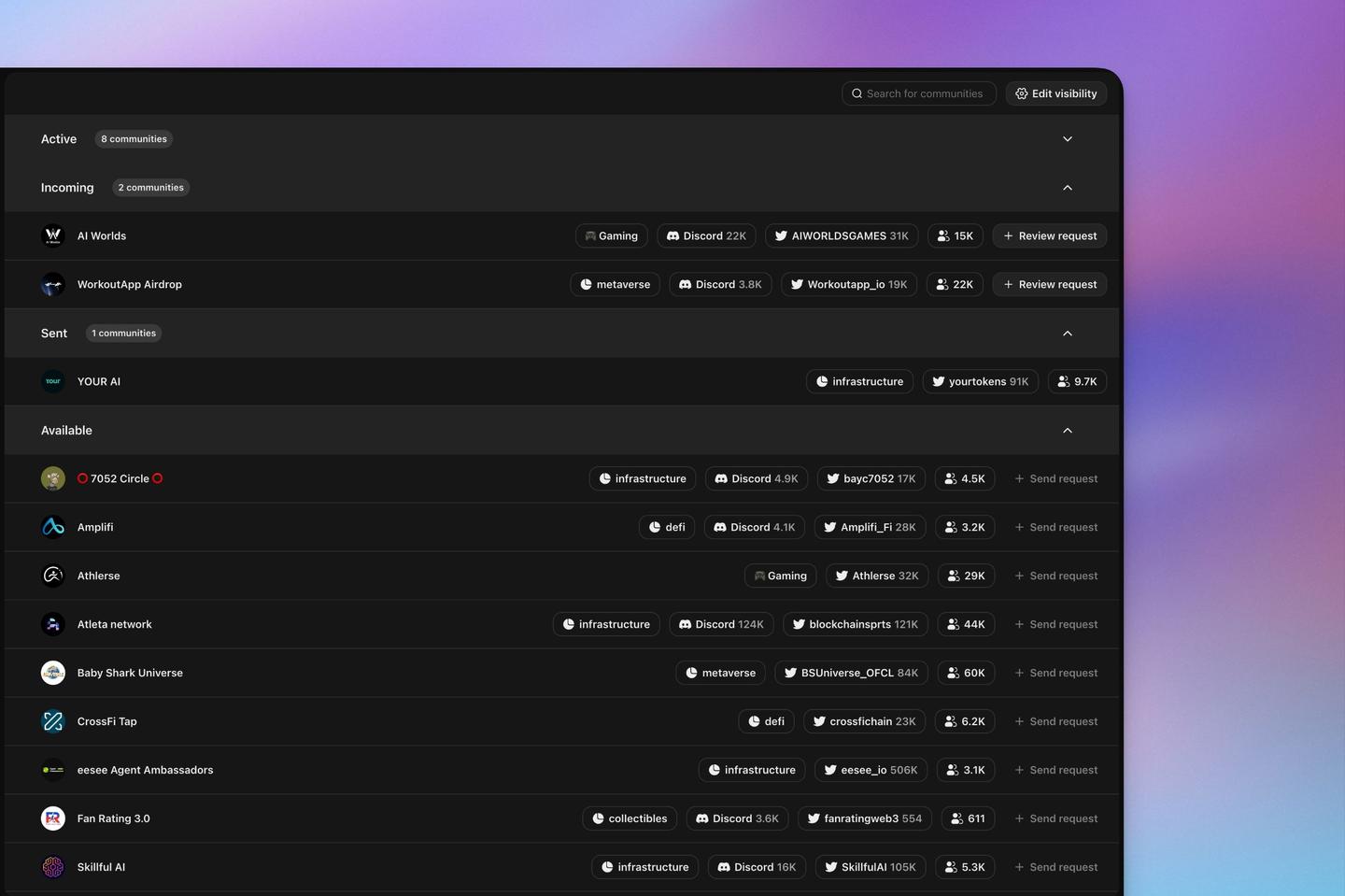The image size is (1345, 896).
Task: Open the Baby Shark Universe logo
Action: coord(53,673)
